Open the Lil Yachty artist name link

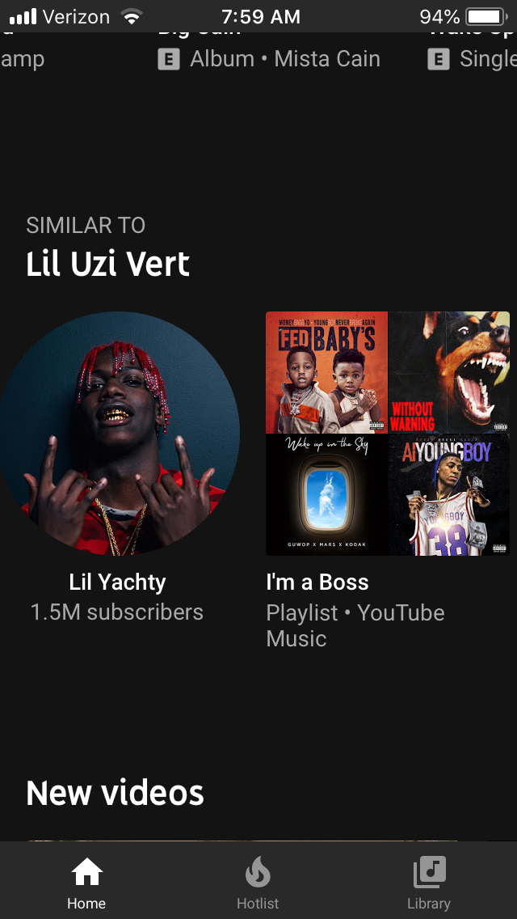click(x=117, y=582)
